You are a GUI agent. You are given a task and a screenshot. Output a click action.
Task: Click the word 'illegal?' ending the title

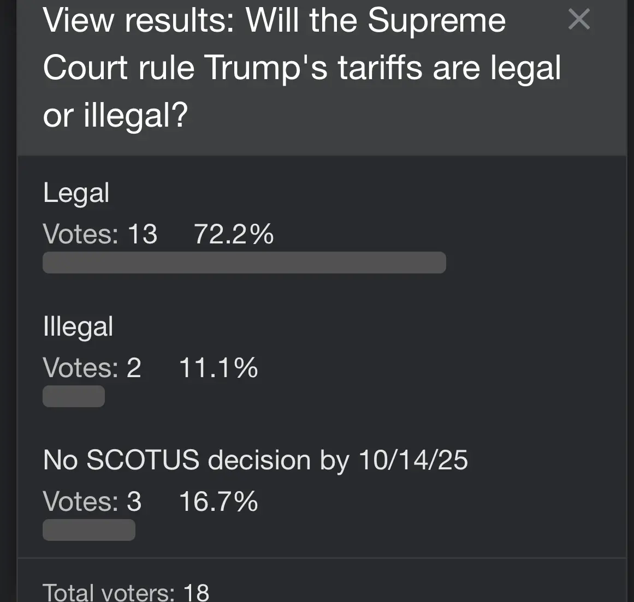(x=135, y=115)
